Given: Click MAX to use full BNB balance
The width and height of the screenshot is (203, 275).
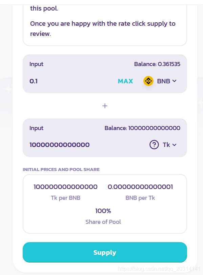Looking at the screenshot, I should coord(125,81).
